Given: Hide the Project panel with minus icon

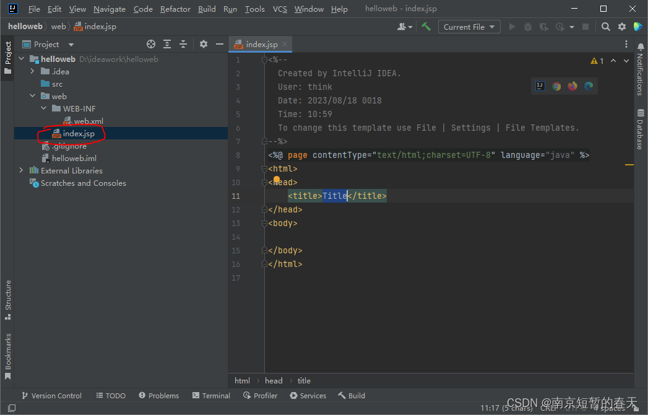Looking at the screenshot, I should pyautogui.click(x=220, y=44).
